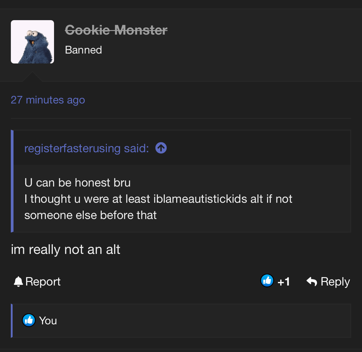The width and height of the screenshot is (362, 352).
Task: Open the "+1" reaction count
Action: (x=284, y=282)
